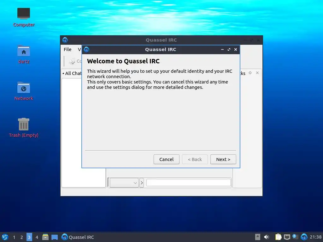The image size is (323, 242).
Task: Click the Quassel IRC system tray icon
Action: (304, 237)
